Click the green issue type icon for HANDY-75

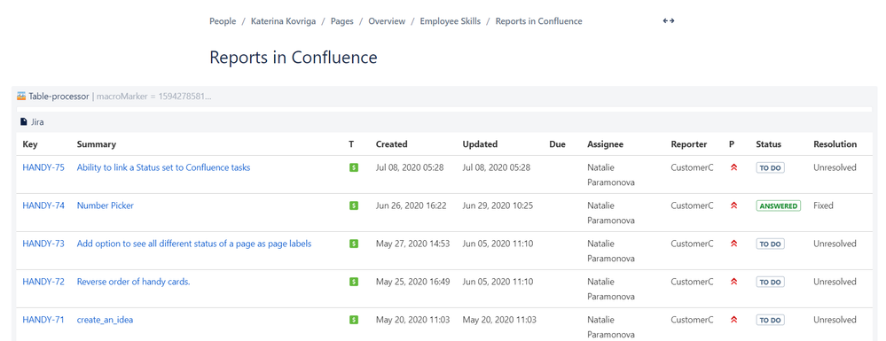[x=354, y=167]
